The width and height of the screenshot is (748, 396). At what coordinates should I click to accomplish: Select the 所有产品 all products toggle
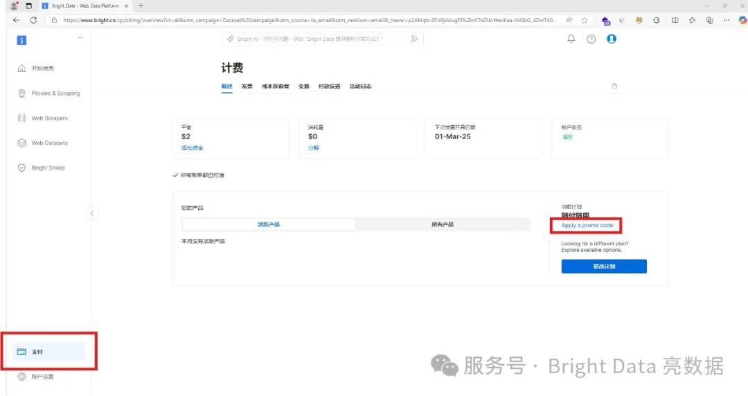[443, 225]
